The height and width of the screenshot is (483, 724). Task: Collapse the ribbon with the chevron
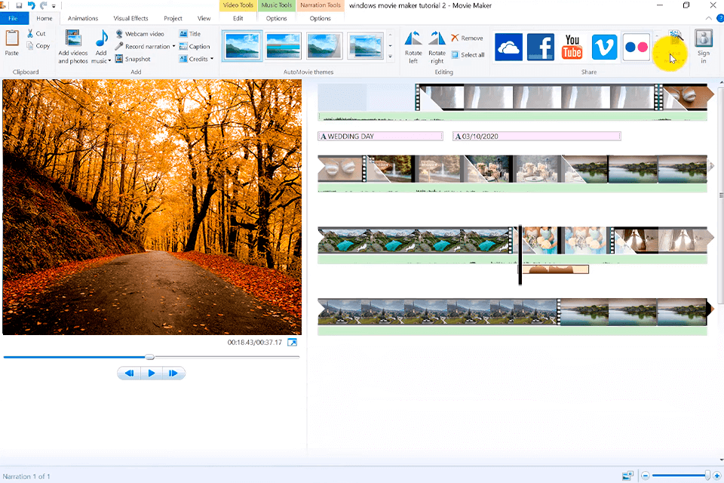[708, 18]
